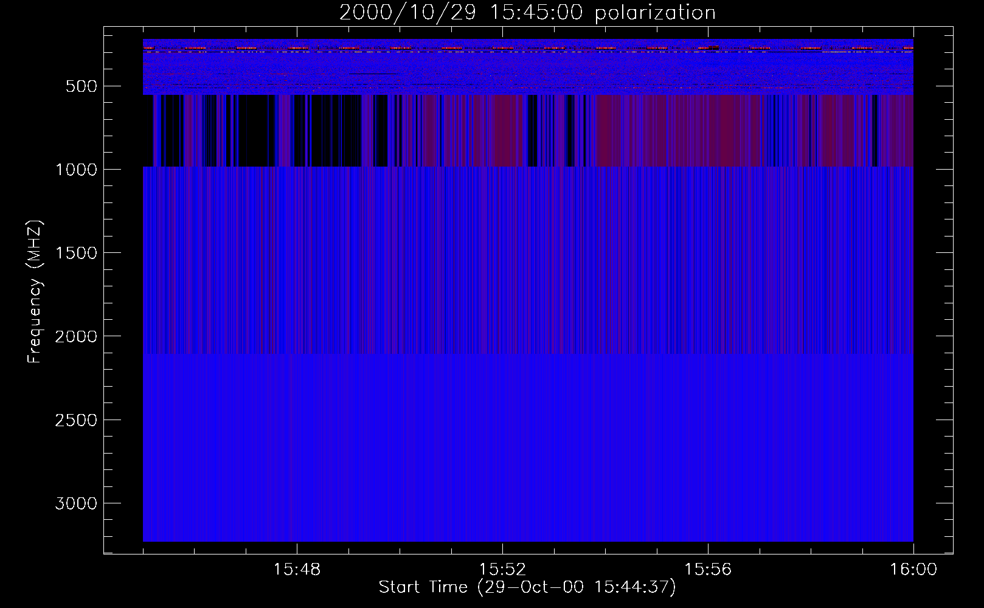Click the 1500 frequency tick label

76,253
